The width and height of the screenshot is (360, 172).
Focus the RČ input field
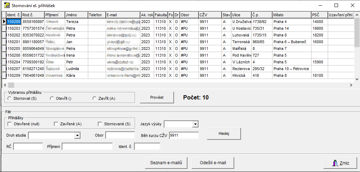click(28, 147)
